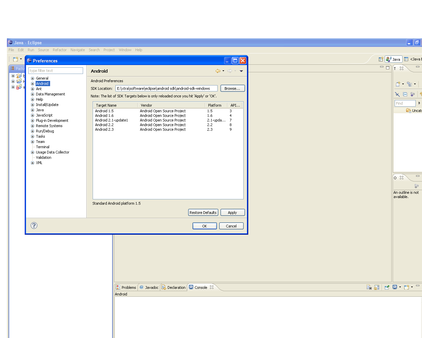
Task: Expand the Team preferences node
Action: [x=33, y=142]
